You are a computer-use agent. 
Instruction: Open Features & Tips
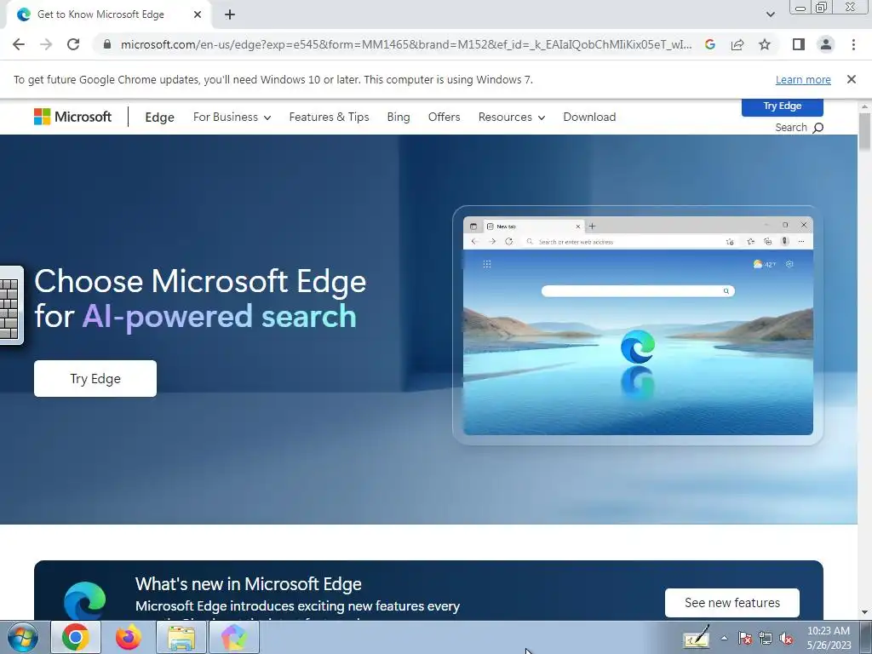(330, 117)
